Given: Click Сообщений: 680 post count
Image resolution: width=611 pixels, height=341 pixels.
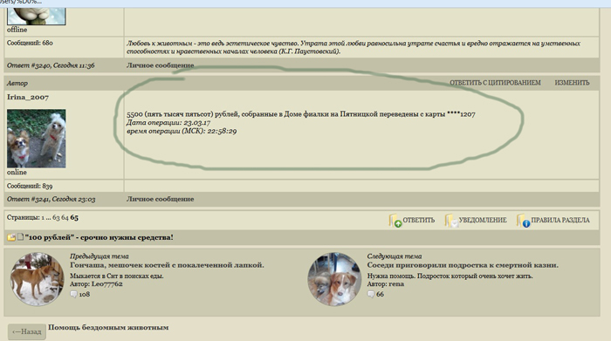Looking at the screenshot, I should (30, 43).
